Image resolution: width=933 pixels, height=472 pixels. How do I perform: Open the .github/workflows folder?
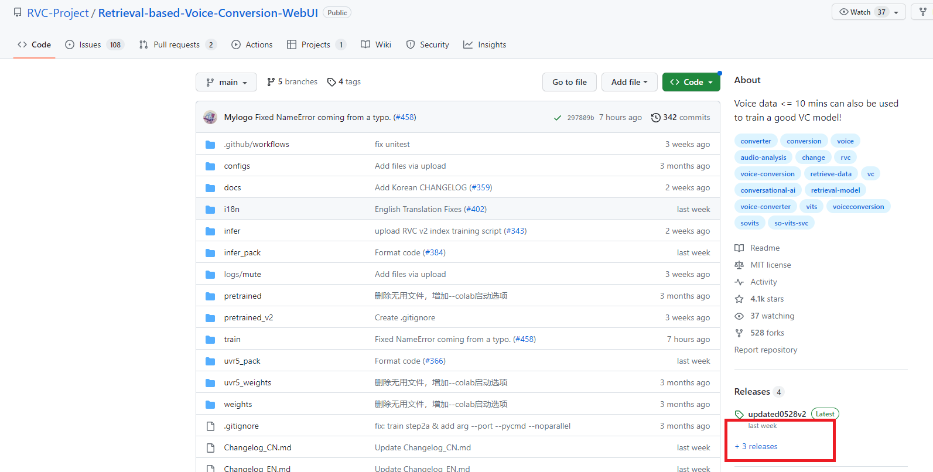pyautogui.click(x=257, y=144)
